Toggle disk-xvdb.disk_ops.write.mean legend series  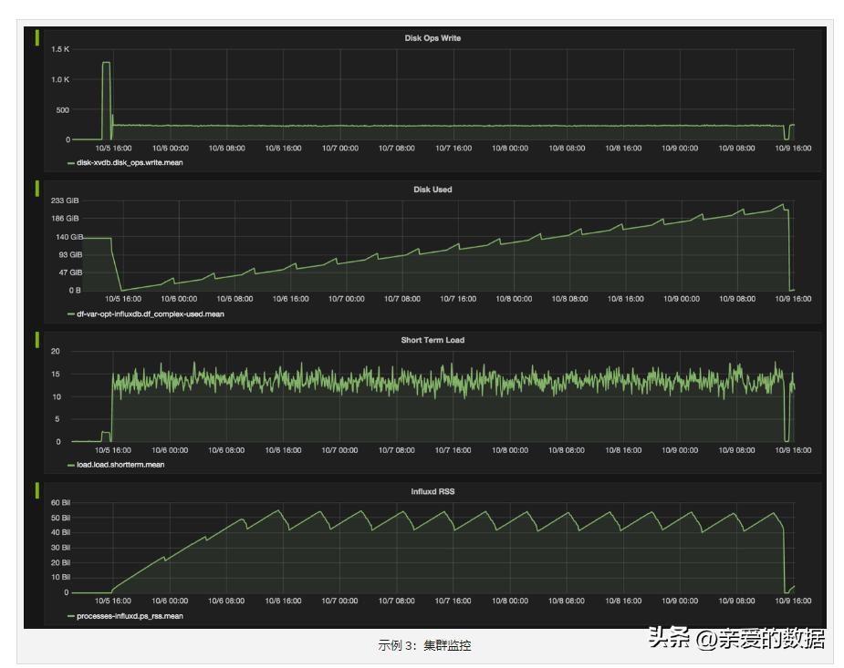click(x=130, y=163)
